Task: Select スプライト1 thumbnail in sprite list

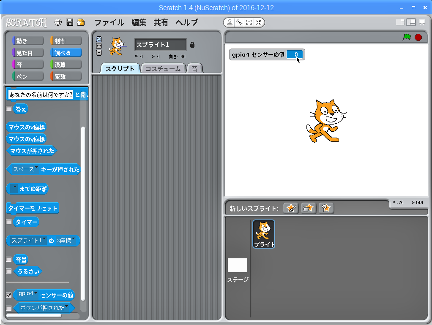Action: pyautogui.click(x=264, y=234)
